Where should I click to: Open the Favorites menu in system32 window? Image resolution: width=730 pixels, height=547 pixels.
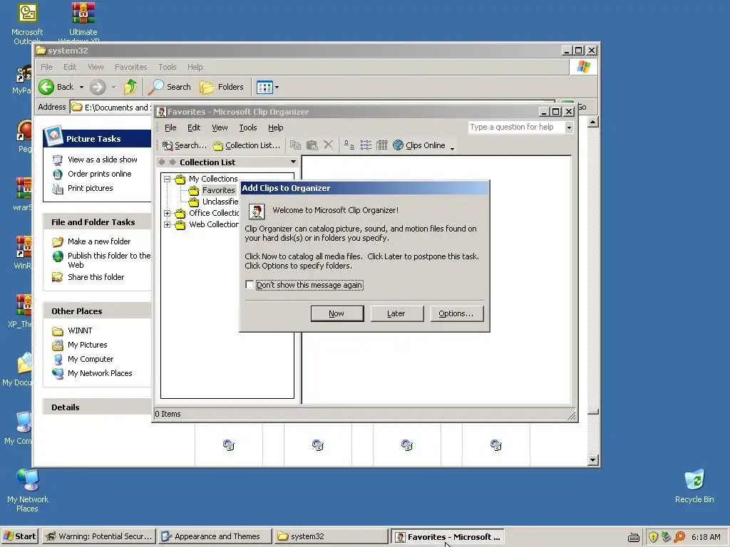coord(131,67)
